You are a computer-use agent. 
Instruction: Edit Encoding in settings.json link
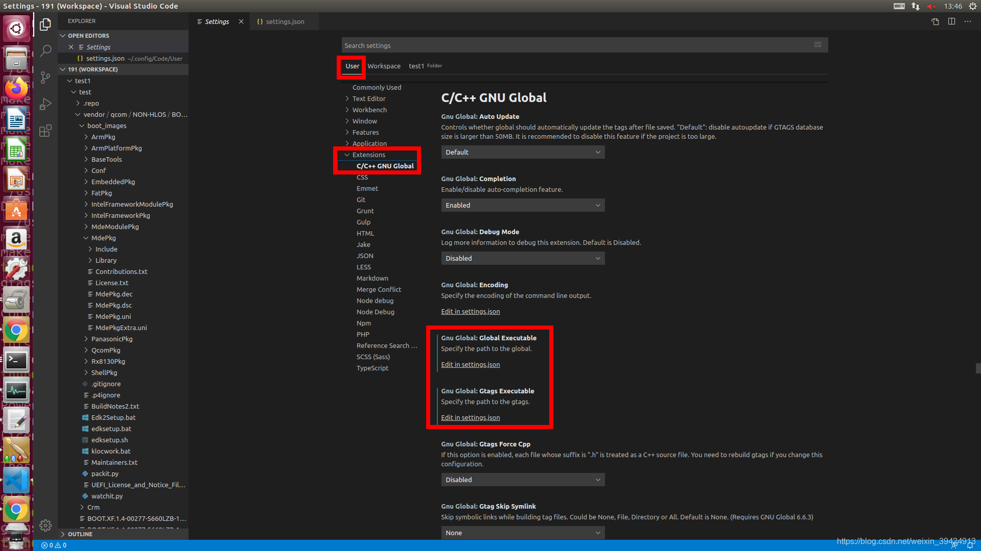[x=470, y=311]
